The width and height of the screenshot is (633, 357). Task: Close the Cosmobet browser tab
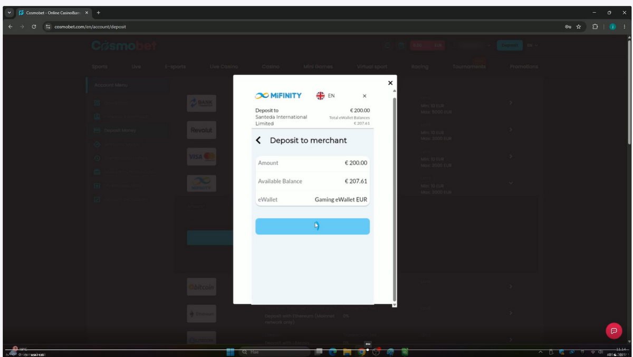[87, 13]
